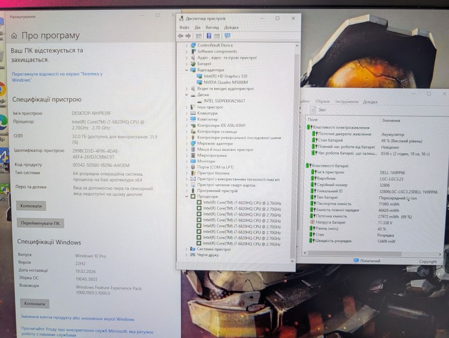Image resolution: width=449 pixels, height=338 pixels.
Task: Click the Рівень зносу battery row icon
Action: [x=312, y=228]
